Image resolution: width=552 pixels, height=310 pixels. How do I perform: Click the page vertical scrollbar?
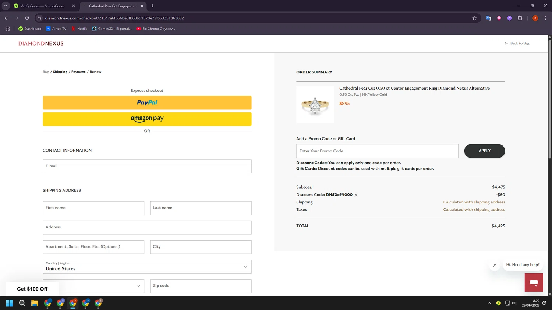click(550, 99)
